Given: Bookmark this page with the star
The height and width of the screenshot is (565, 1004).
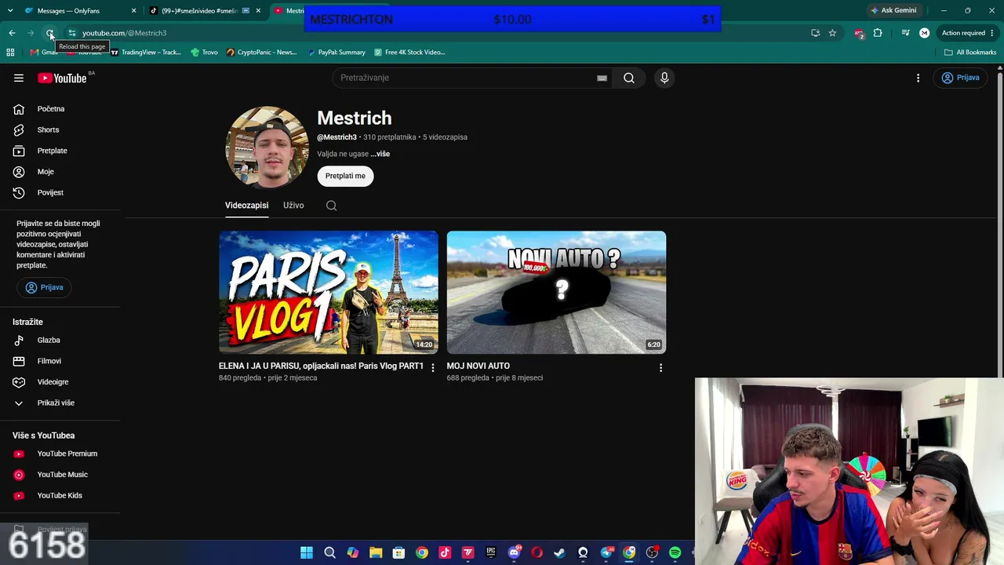Looking at the screenshot, I should pyautogui.click(x=832, y=33).
